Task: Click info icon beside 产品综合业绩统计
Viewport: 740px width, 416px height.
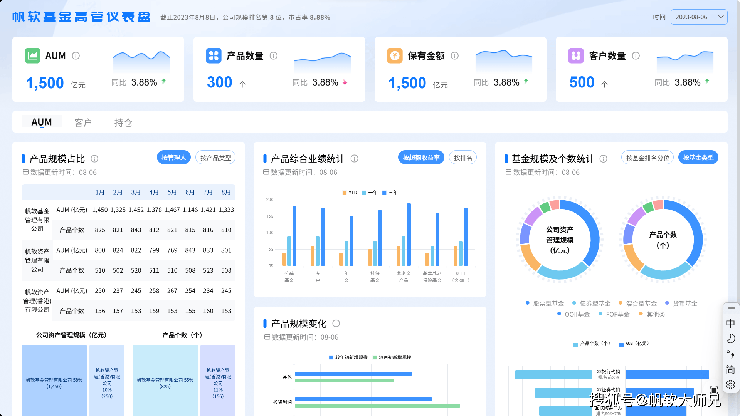Action: pos(355,159)
